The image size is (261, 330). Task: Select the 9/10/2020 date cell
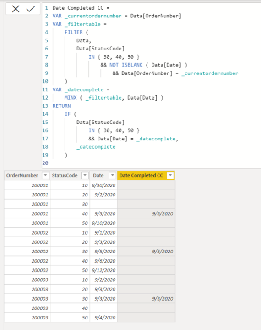[x=103, y=223]
